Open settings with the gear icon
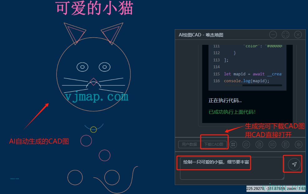The height and width of the screenshot is (194, 308). click(x=299, y=144)
